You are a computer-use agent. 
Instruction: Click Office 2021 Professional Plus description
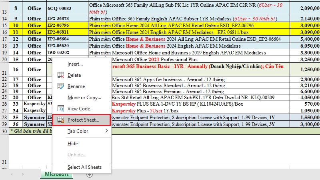[200, 59]
